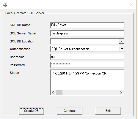This screenshot has height=119, width=138.
Task: Click the application icon in the title bar
Action: coord(5,4)
